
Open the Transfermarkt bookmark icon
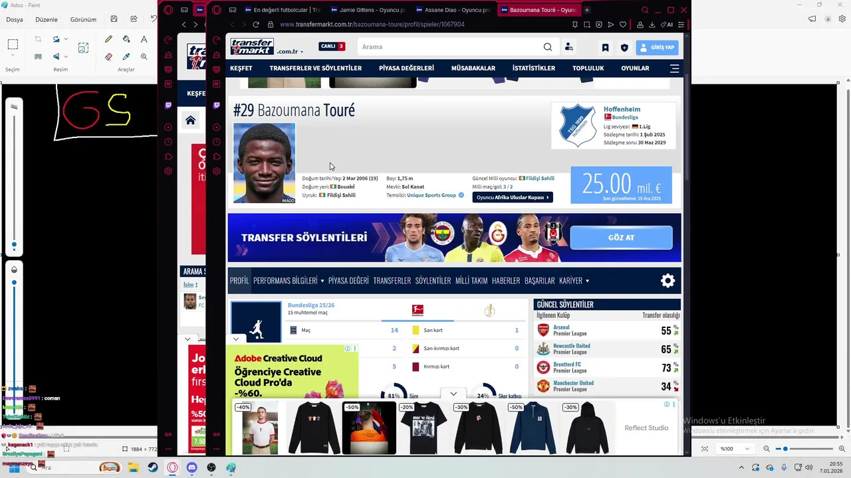tap(605, 48)
